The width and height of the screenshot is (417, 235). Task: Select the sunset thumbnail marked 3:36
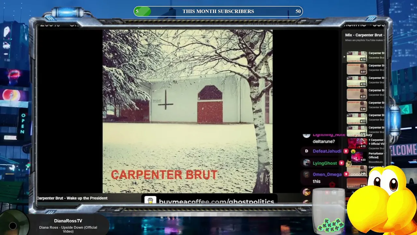tap(357, 183)
